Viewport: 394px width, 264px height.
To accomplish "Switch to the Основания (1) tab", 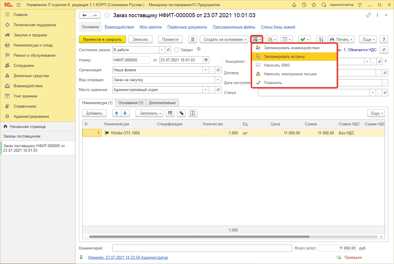I will [x=131, y=103].
